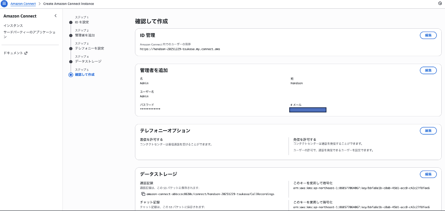Collapse the Amazon Connect side panel
The image size is (445, 211).
click(x=55, y=16)
